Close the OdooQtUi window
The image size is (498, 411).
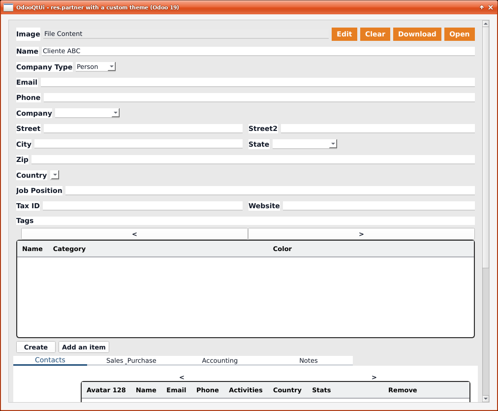491,7
